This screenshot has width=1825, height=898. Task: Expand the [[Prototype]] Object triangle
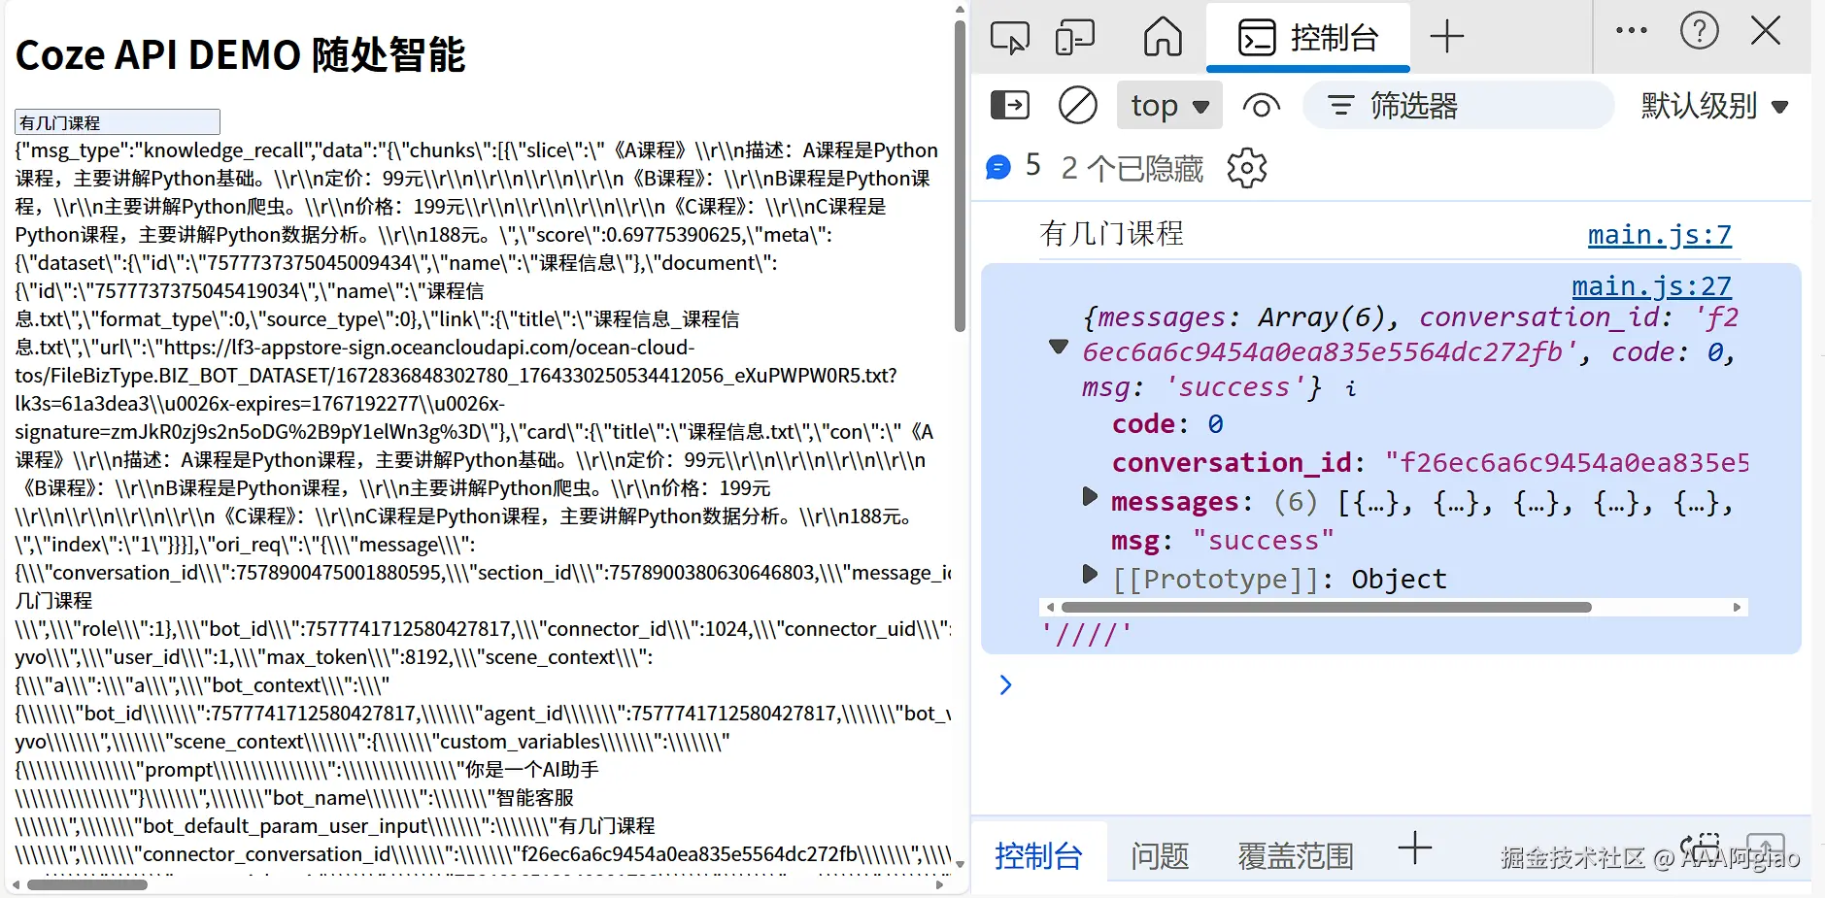pos(1090,574)
